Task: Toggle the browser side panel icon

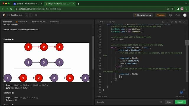Action: [x=178, y=9]
